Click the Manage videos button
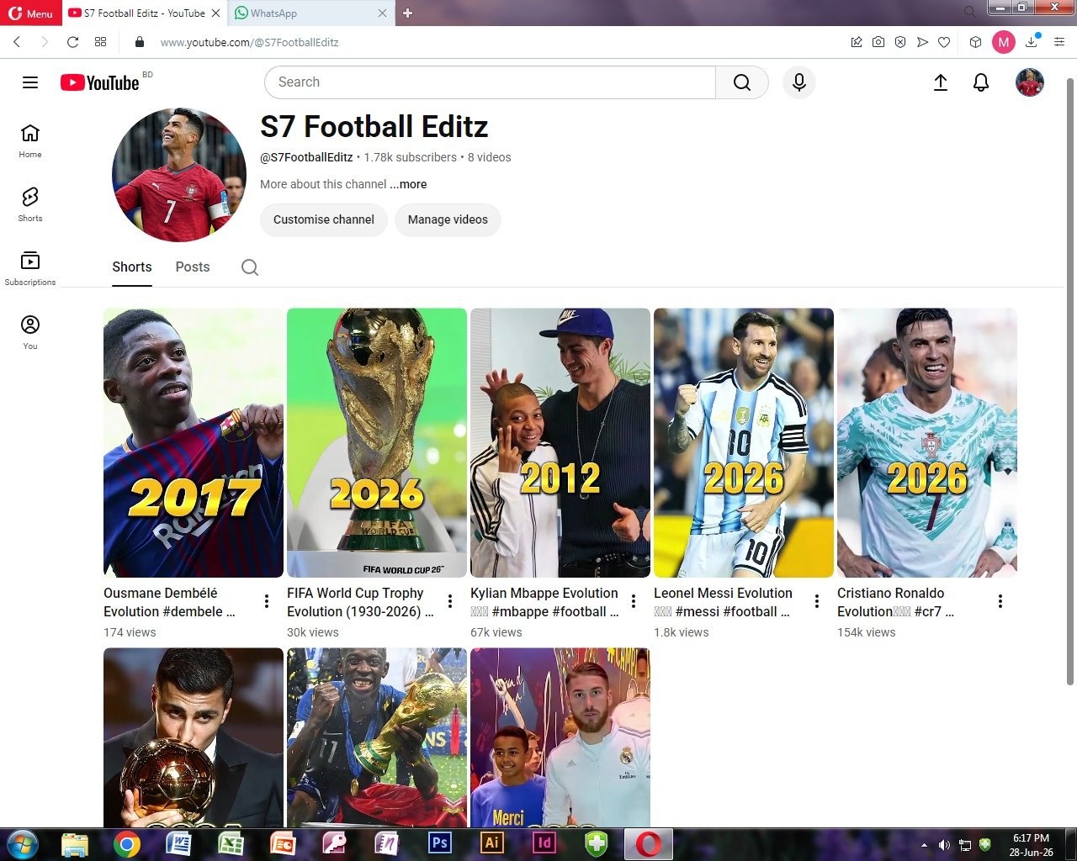 448,219
